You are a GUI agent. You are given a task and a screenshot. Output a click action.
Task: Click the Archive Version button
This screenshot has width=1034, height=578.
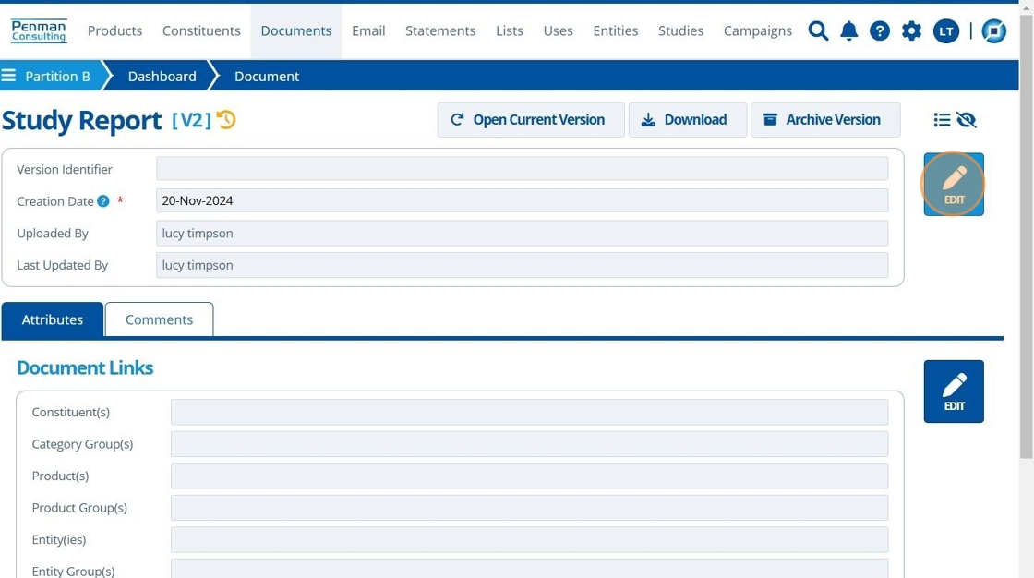[x=825, y=119]
